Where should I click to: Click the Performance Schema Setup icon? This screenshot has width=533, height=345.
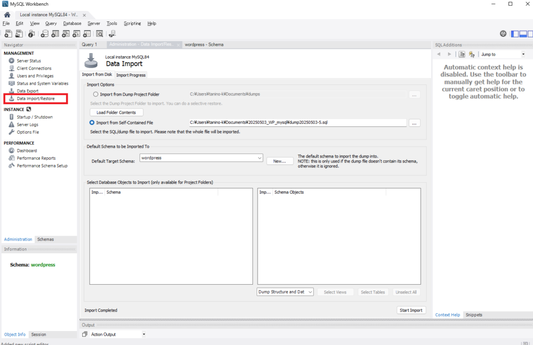[11, 165]
